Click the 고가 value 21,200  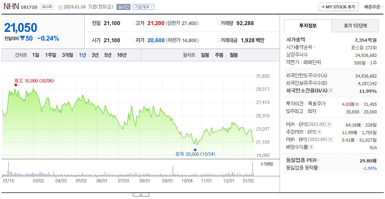[x=156, y=23]
